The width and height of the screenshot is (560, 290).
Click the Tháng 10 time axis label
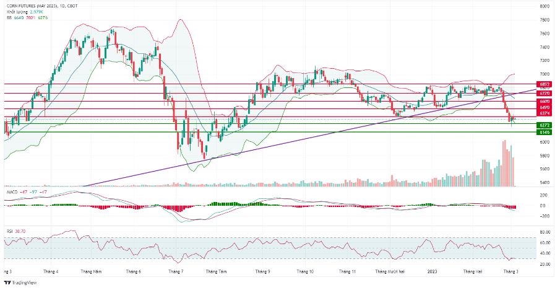coord(305,272)
